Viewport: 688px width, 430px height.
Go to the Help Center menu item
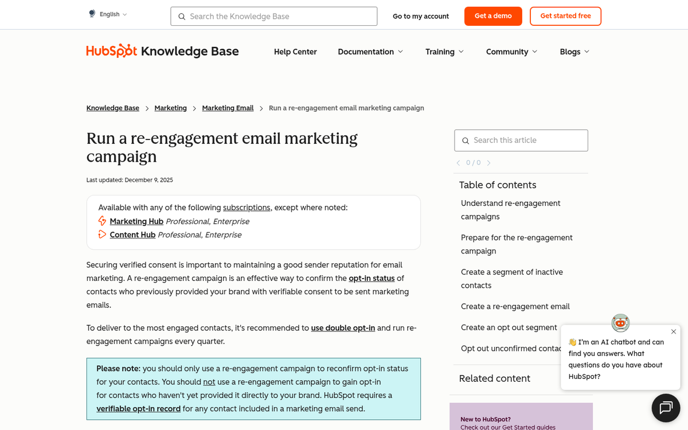(x=295, y=52)
